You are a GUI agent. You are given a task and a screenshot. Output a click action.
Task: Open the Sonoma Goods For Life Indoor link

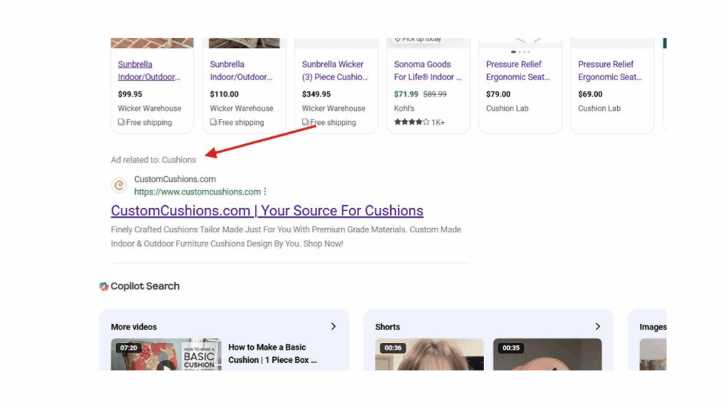[x=427, y=70]
